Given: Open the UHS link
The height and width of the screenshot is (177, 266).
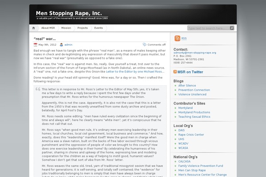Looking at the screenshot, I should [x=181, y=139].
